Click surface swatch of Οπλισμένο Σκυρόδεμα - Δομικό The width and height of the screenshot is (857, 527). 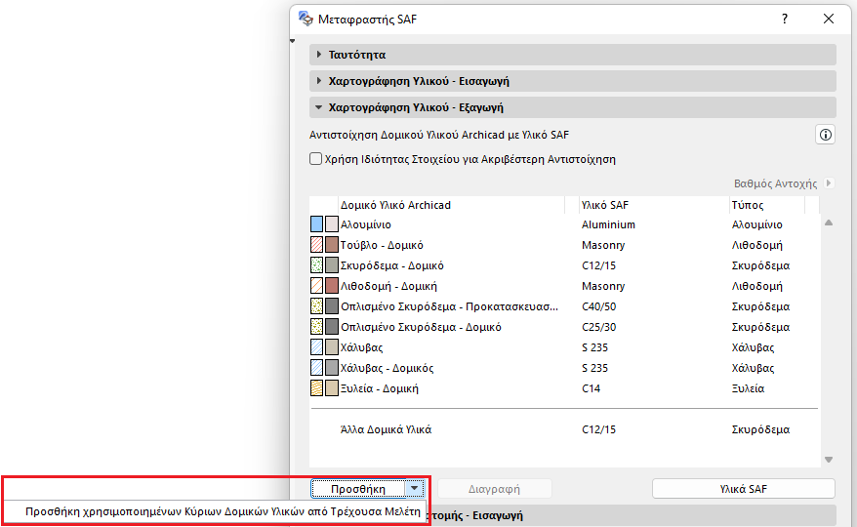(331, 327)
